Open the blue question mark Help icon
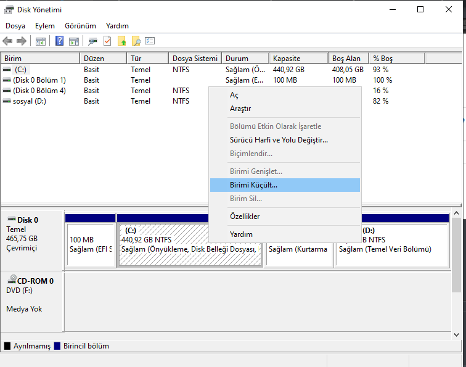Viewport: 466px width, 367px height. click(x=59, y=41)
